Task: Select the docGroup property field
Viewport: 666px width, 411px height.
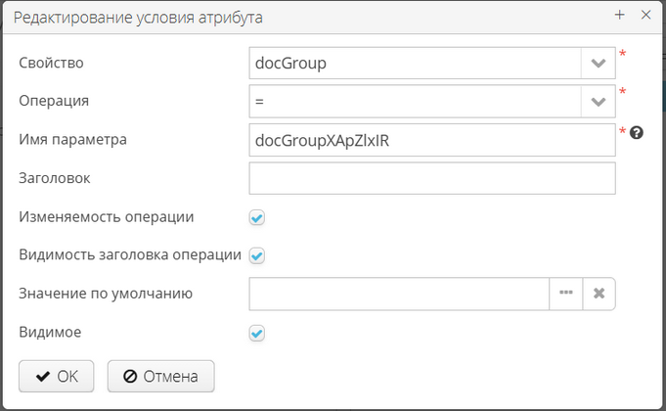Action: click(x=415, y=64)
